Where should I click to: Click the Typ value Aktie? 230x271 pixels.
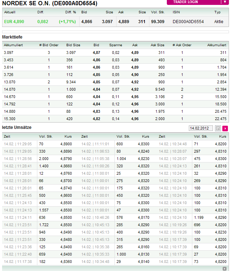pos(218,22)
